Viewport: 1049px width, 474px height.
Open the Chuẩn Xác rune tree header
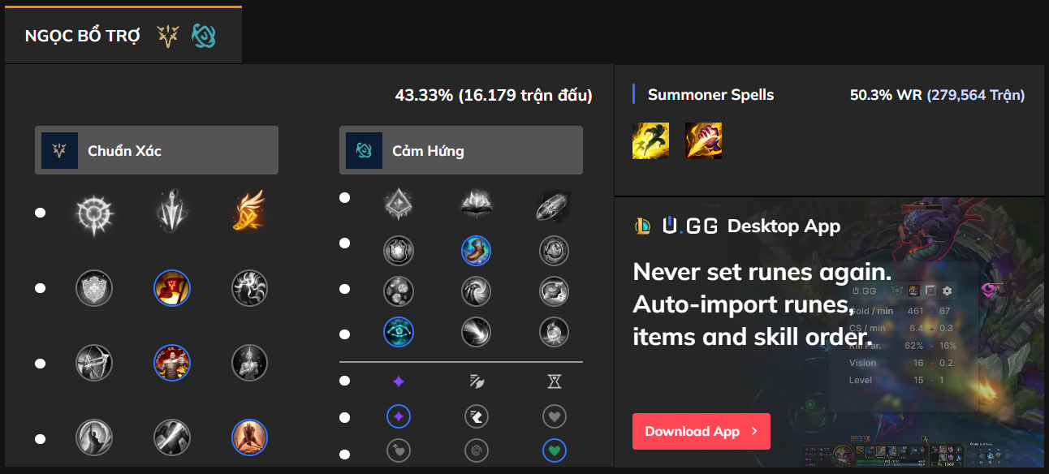click(x=157, y=150)
